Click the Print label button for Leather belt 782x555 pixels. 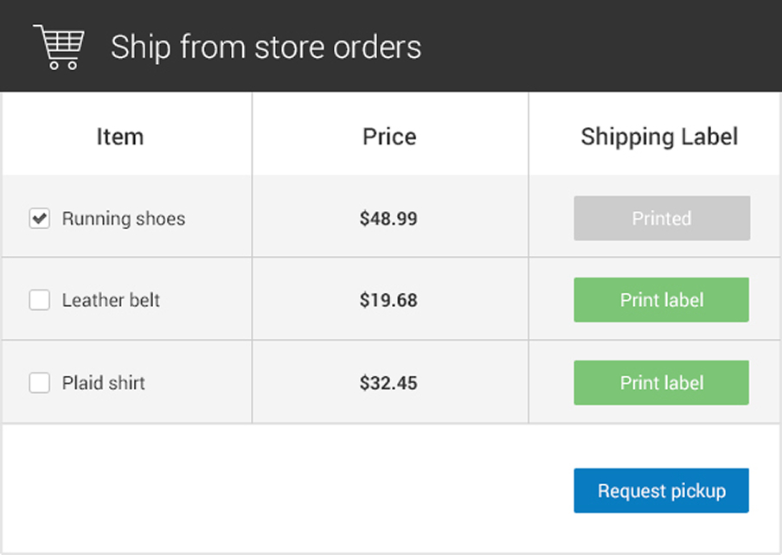[x=661, y=299]
